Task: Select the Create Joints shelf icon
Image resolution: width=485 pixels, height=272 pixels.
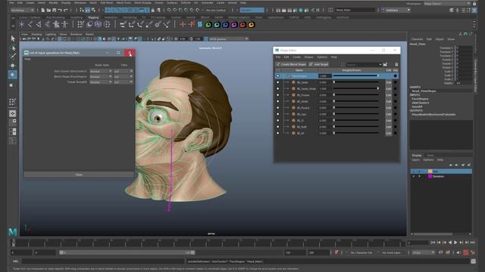Action: 30,24
